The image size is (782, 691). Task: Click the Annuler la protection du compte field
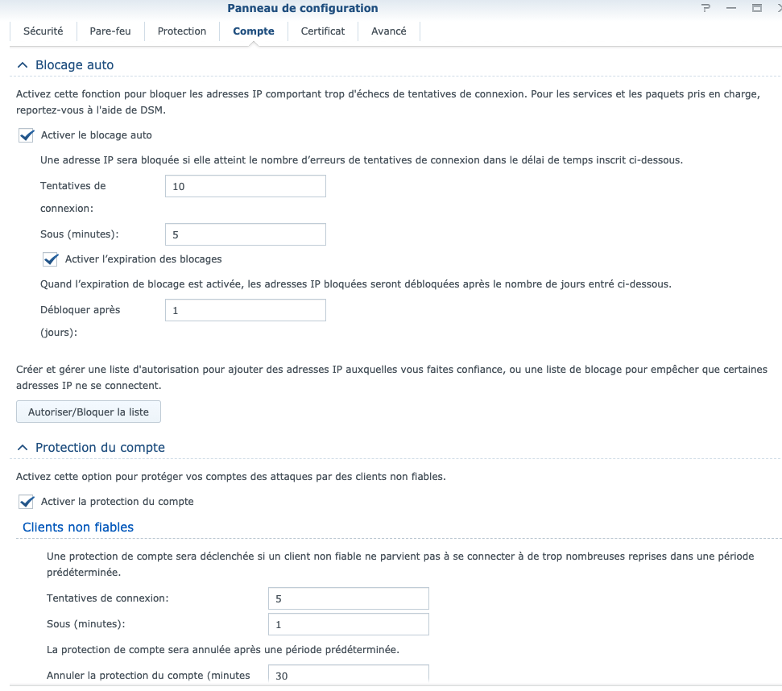349,675
